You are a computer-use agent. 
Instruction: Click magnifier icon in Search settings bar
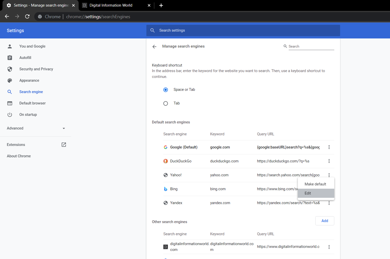coord(152,30)
